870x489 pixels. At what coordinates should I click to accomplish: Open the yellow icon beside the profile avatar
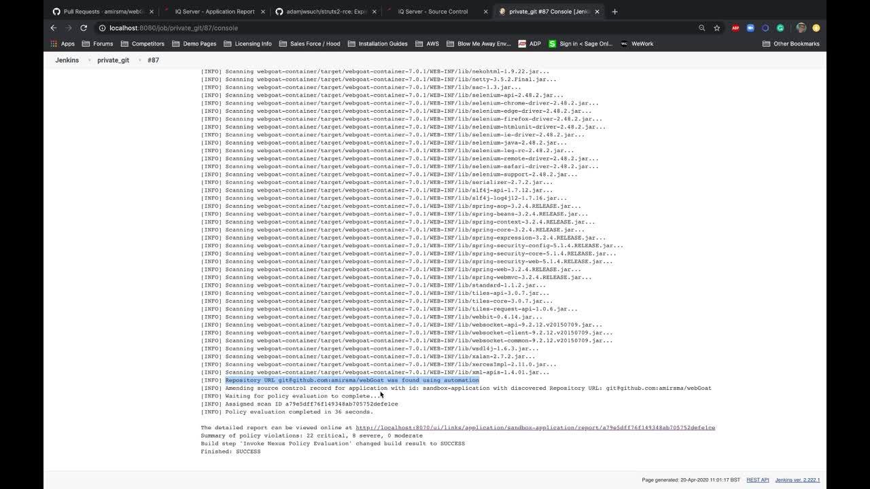point(816,28)
